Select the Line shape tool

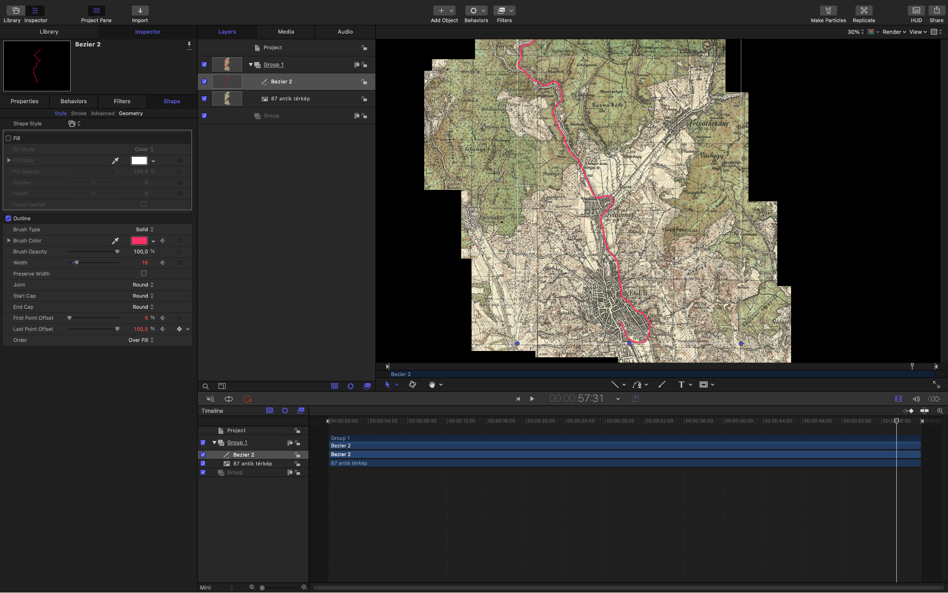tap(615, 385)
